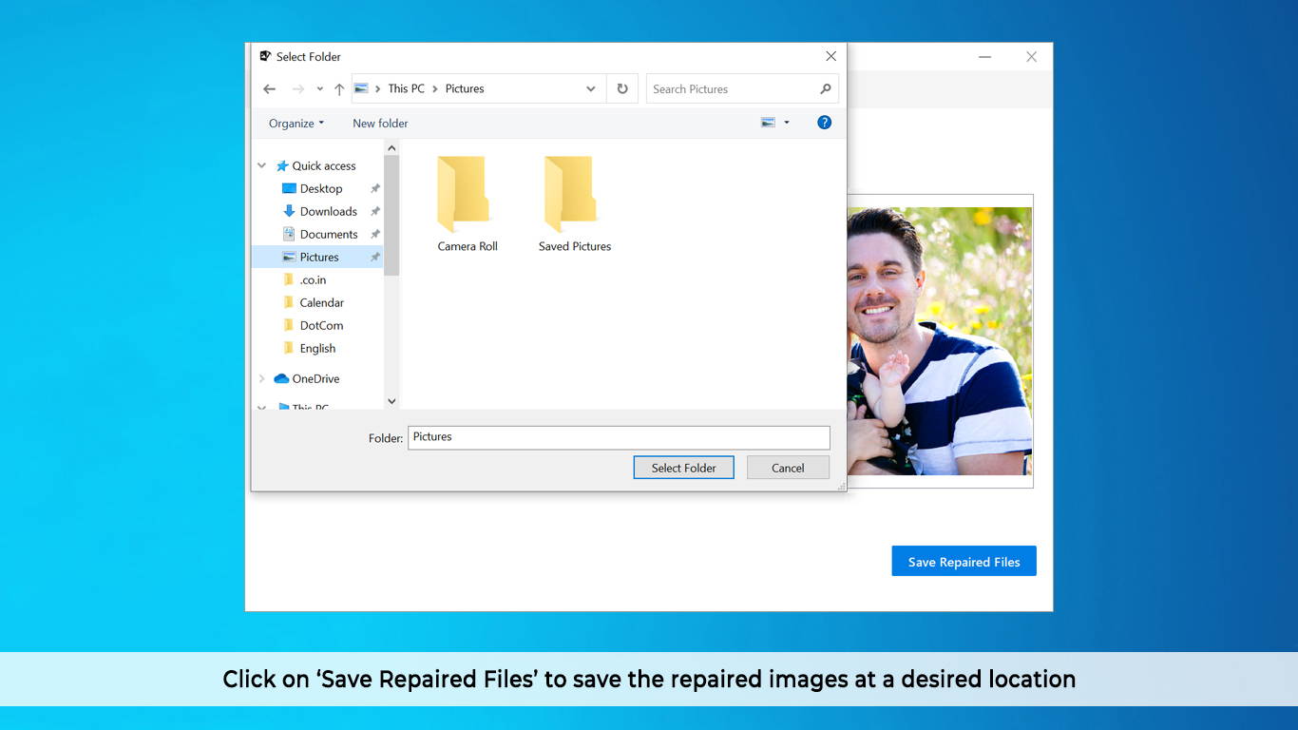The width and height of the screenshot is (1298, 730).
Task: Click inside the Folder name field
Action: click(x=618, y=437)
